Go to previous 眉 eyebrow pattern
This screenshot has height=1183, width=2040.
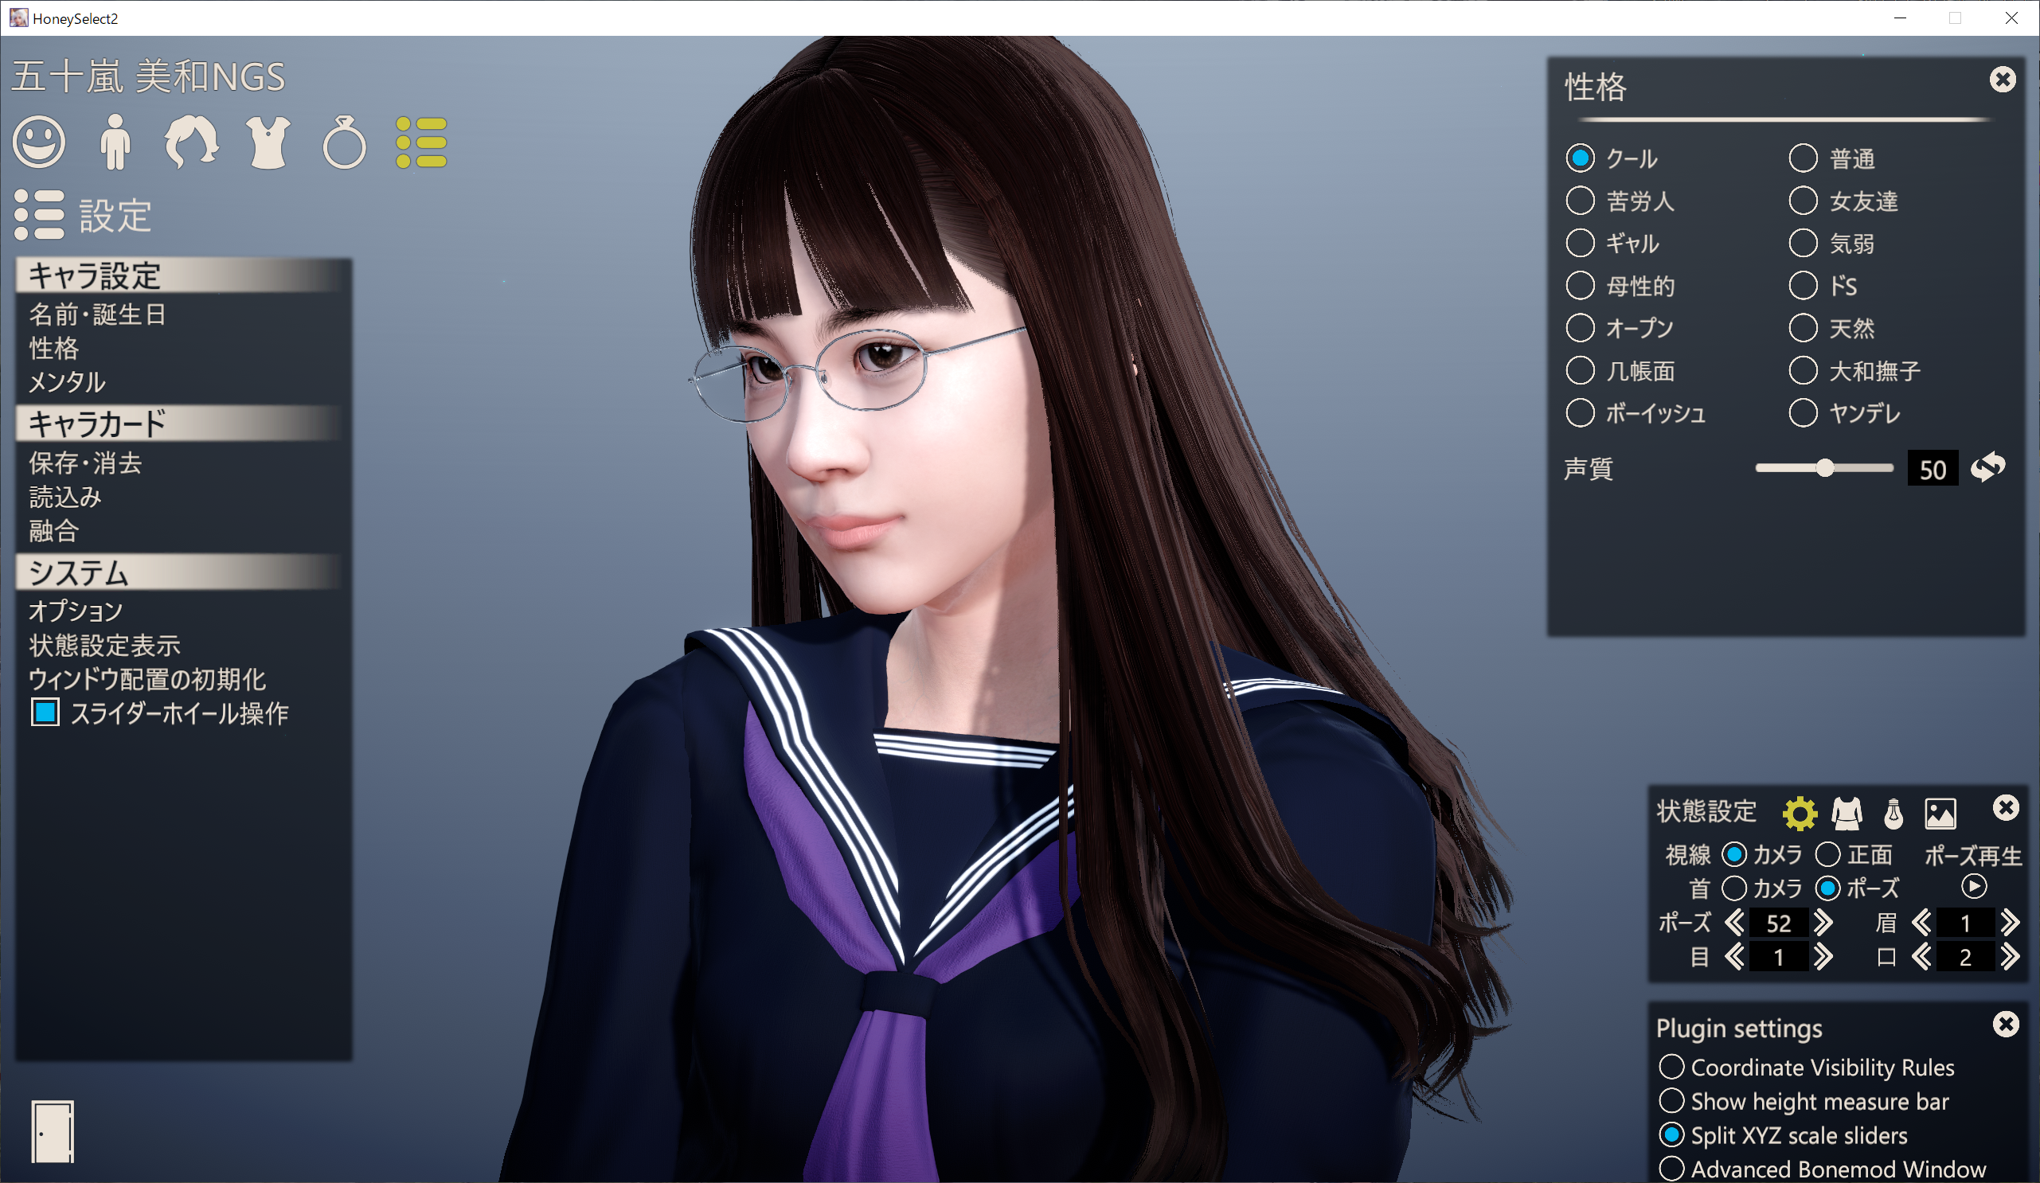[1921, 923]
